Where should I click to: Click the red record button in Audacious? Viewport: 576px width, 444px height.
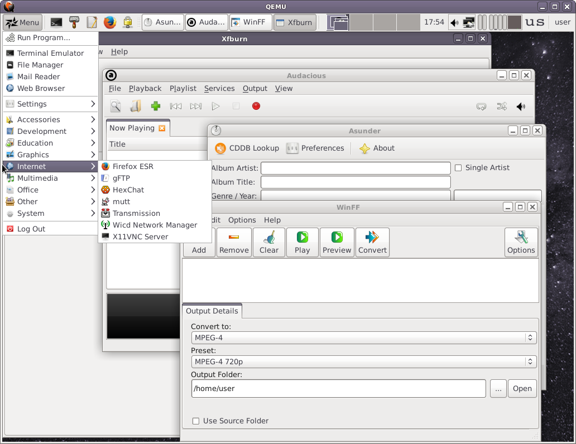tap(256, 106)
